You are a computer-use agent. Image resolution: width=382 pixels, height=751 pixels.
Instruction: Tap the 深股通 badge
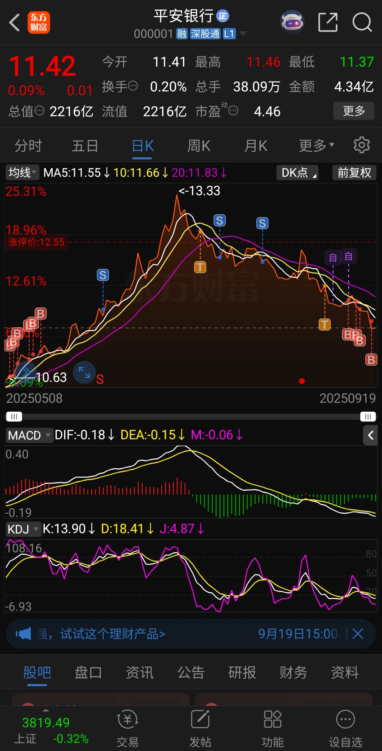(x=205, y=34)
